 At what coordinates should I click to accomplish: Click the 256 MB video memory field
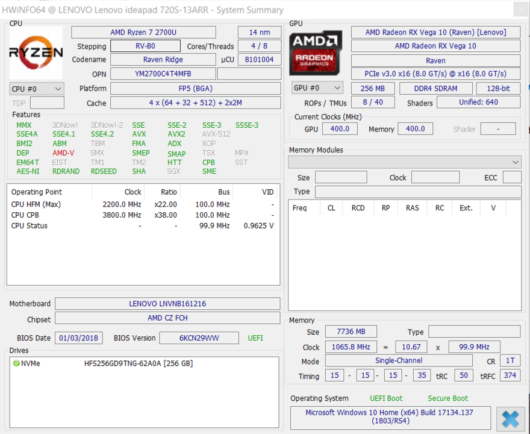(x=373, y=88)
